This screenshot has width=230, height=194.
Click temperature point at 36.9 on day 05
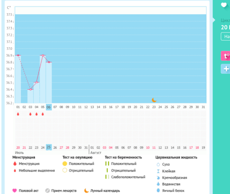[x=43, y=55]
